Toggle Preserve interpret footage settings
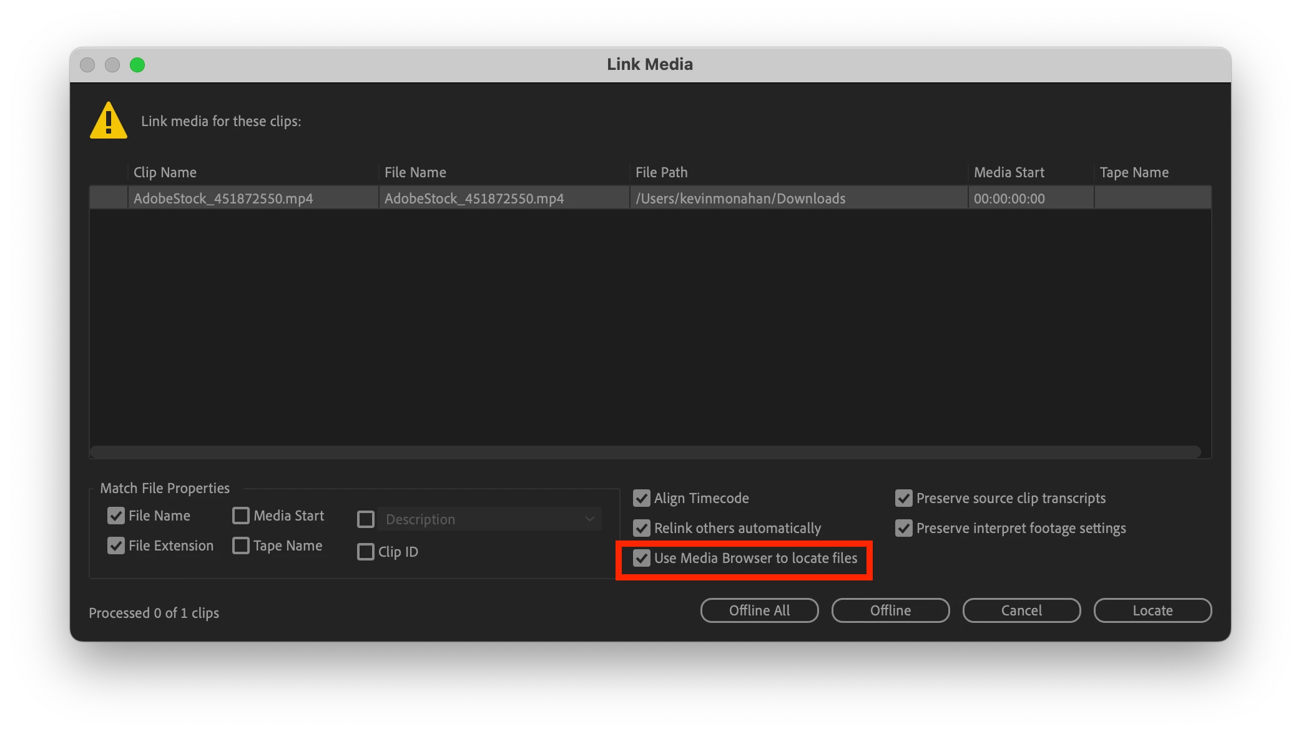 [x=904, y=528]
